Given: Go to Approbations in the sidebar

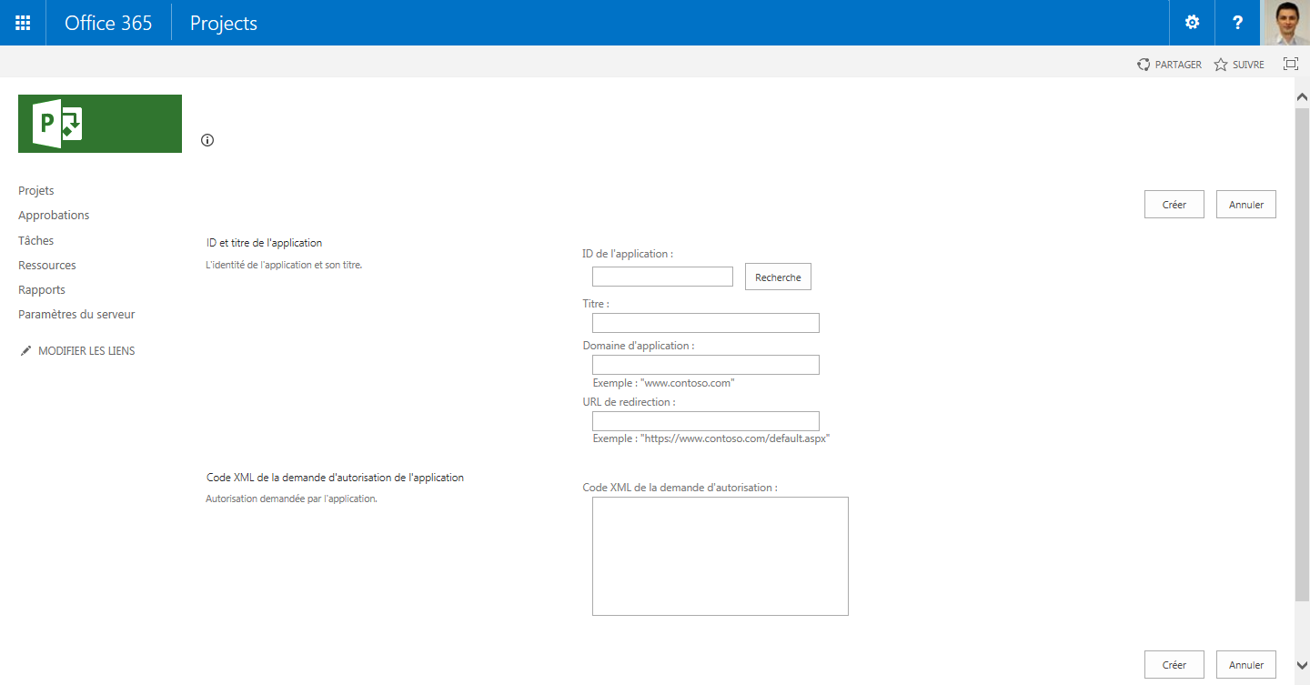Looking at the screenshot, I should [x=54, y=216].
